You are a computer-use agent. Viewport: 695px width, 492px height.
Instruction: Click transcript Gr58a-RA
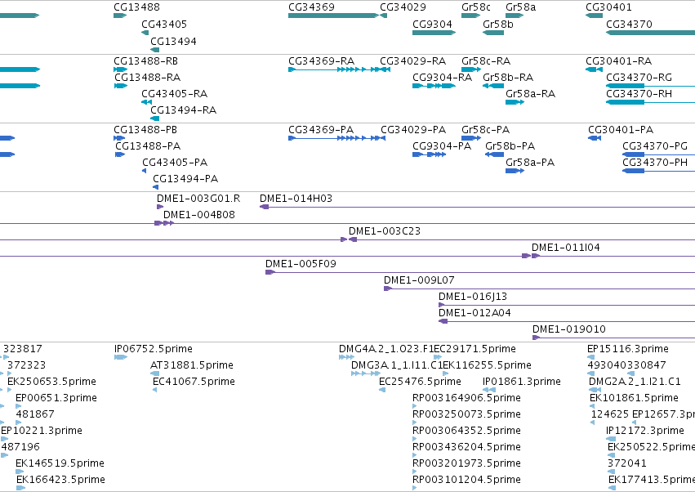tap(531, 94)
